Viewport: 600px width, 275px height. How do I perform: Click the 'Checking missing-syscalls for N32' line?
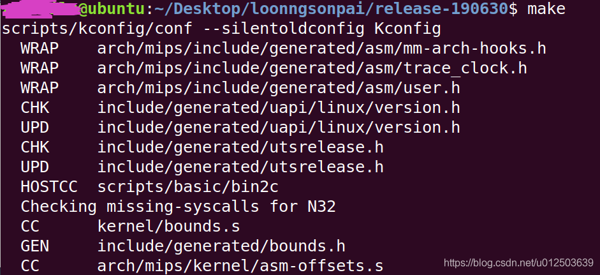pyautogui.click(x=178, y=207)
